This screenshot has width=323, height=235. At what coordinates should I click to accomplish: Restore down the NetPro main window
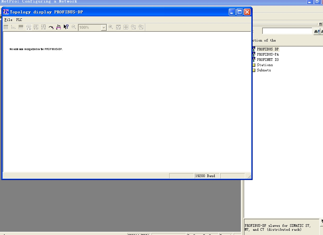pos(317,2)
